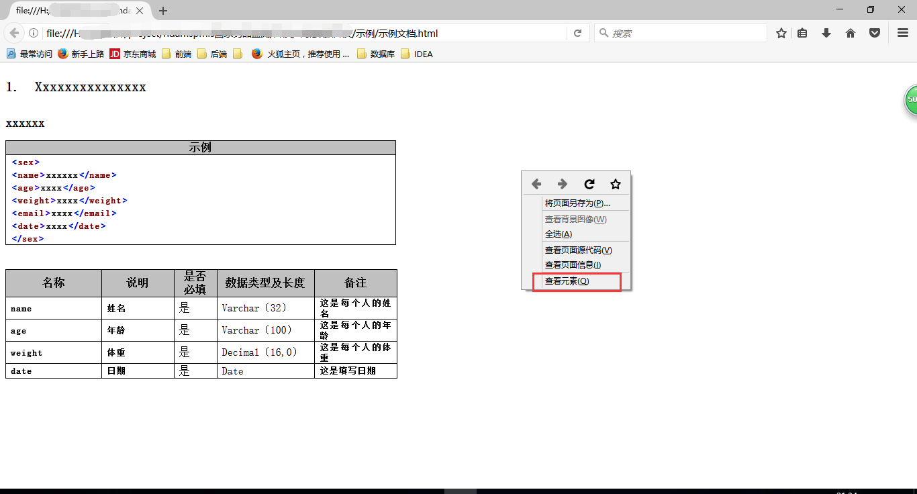Click Back arrow in context menu
Image resolution: width=917 pixels, height=494 pixels.
tap(536, 184)
